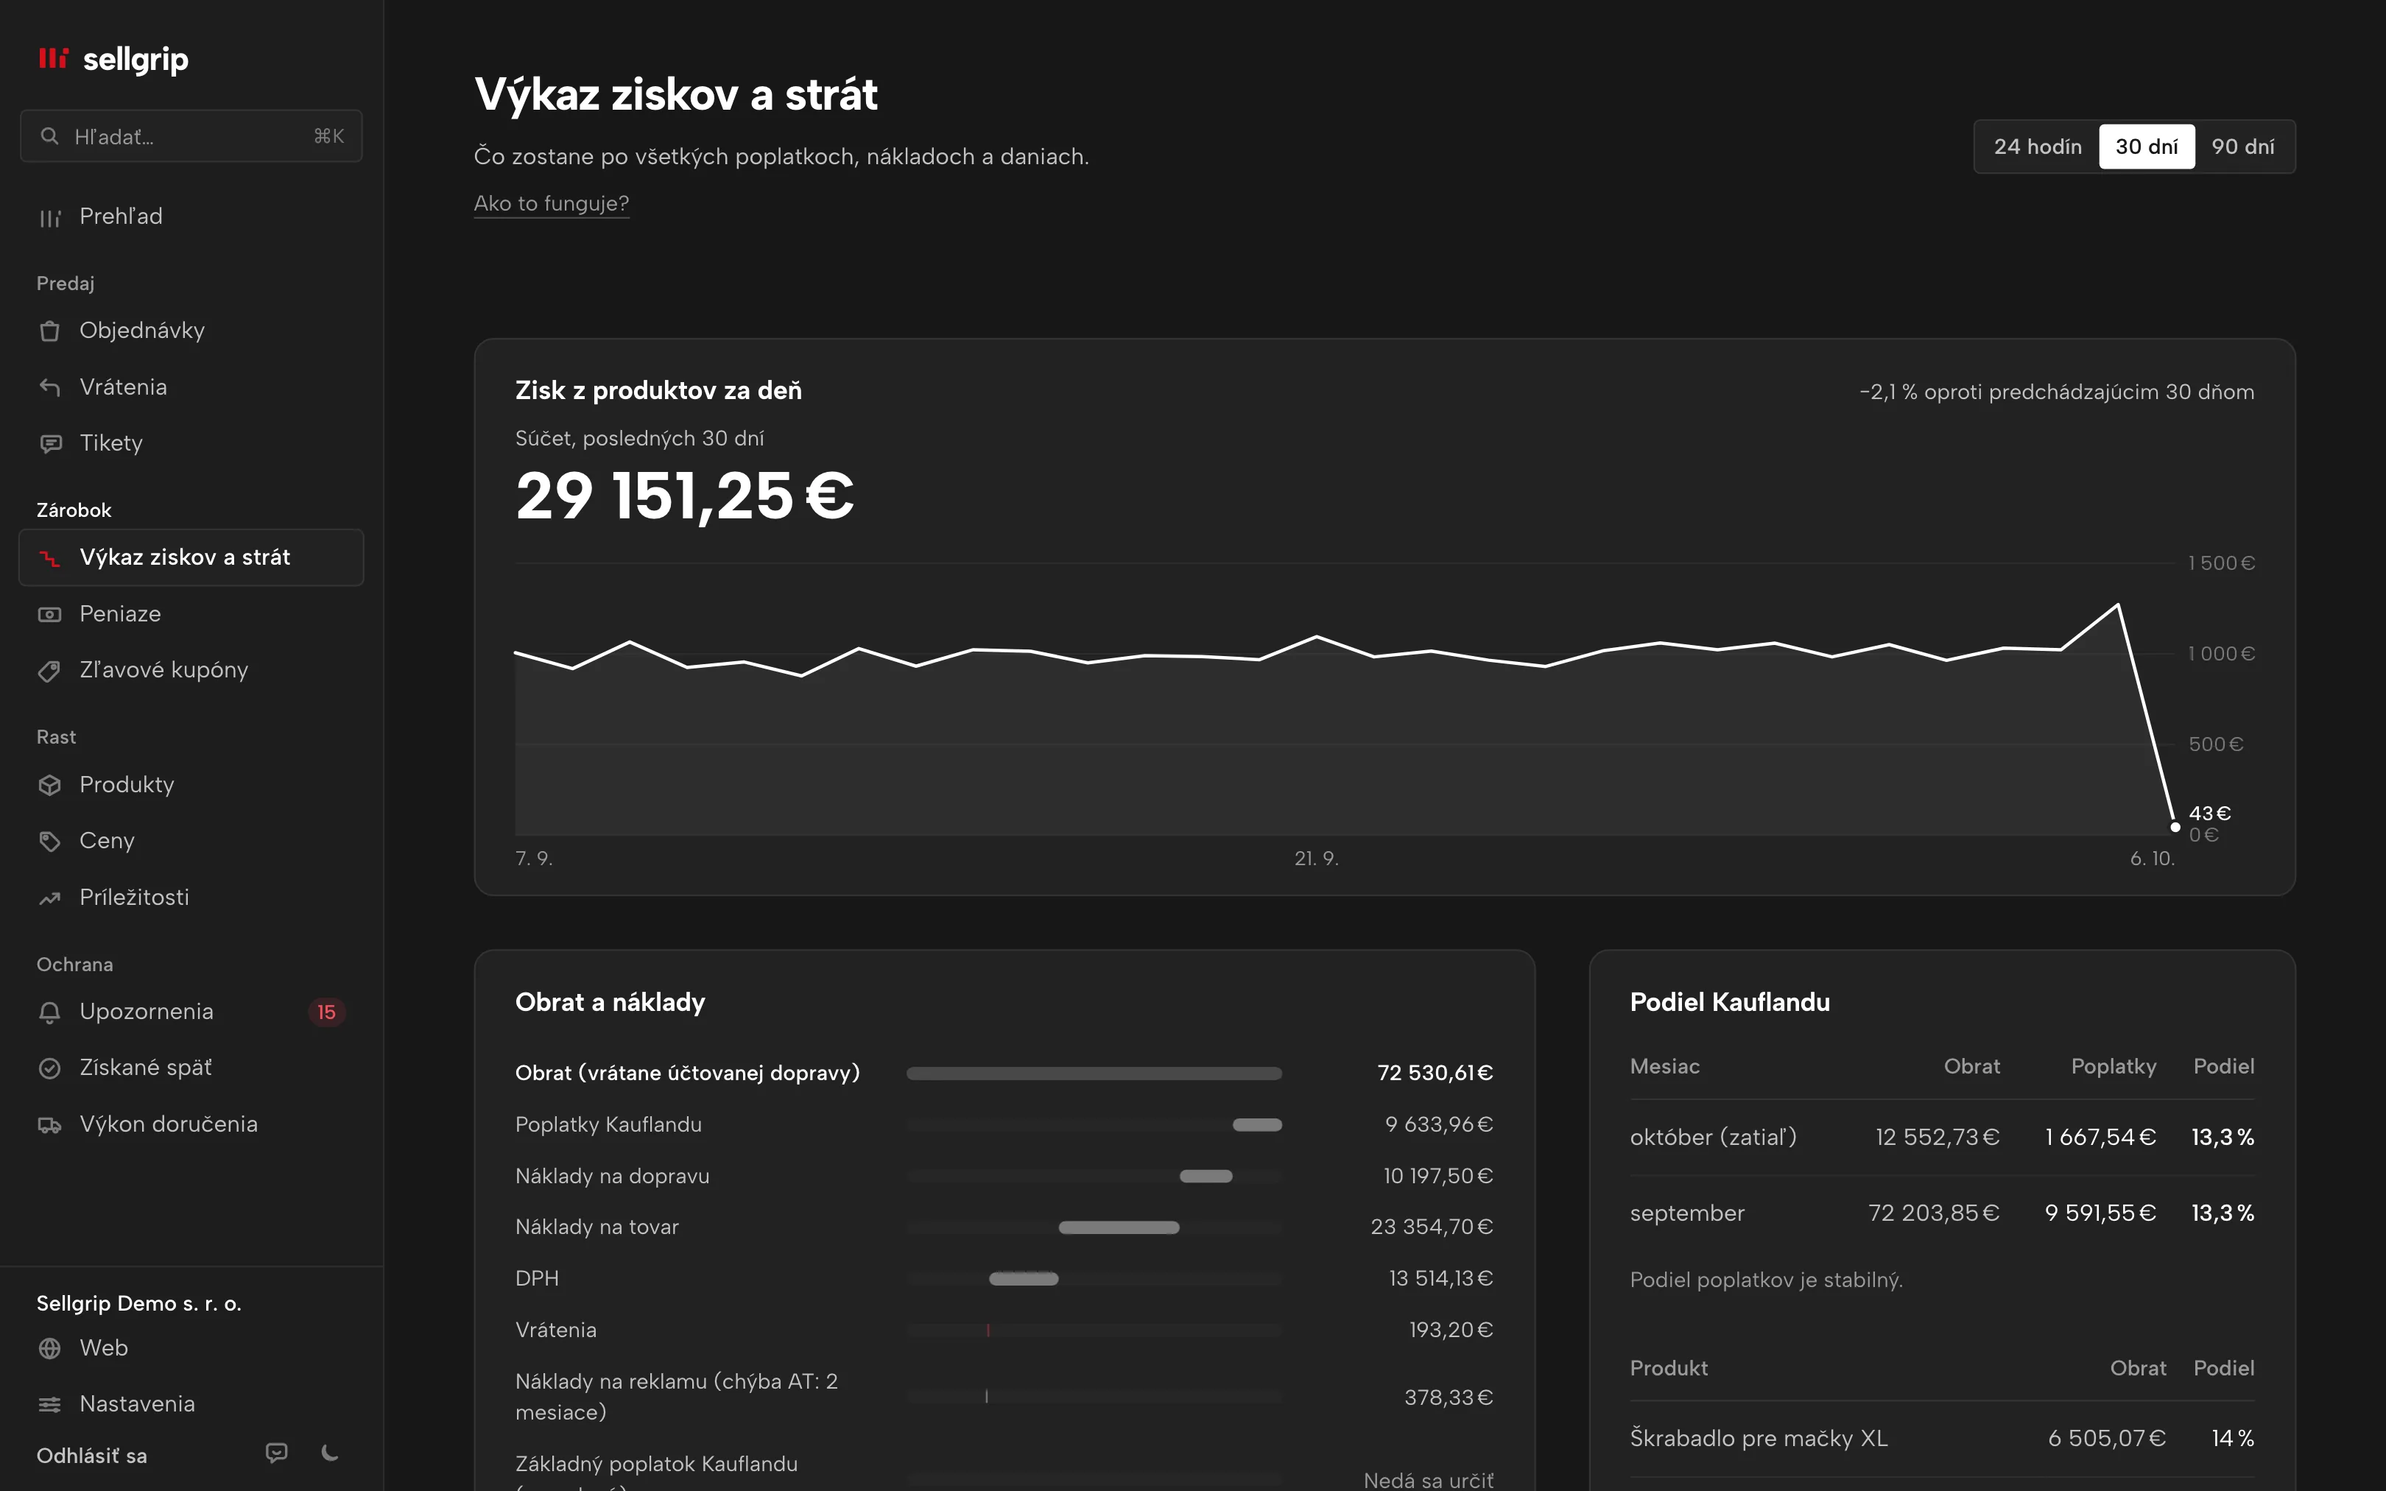Click the Web globe icon
2386x1491 pixels.
coord(49,1348)
